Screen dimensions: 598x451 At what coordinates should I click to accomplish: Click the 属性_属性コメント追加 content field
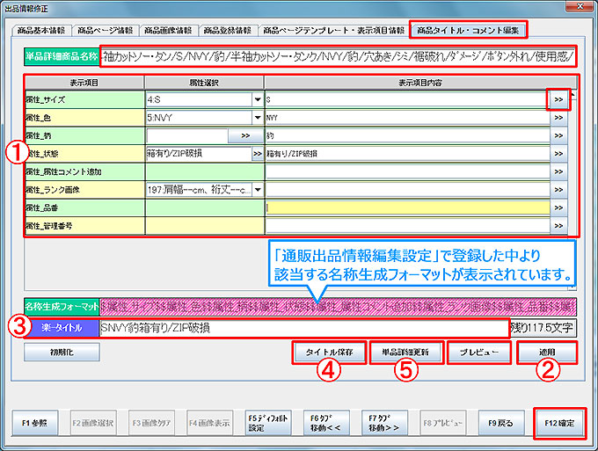point(407,171)
